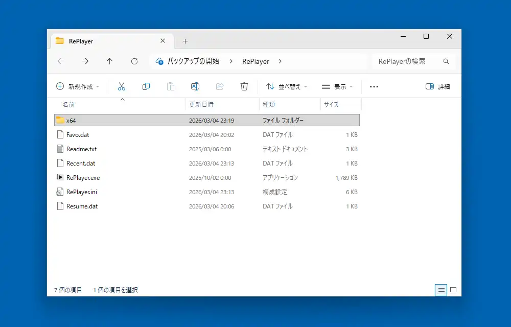Cut the selected x64 folder
The image size is (511, 327).
pyautogui.click(x=122, y=86)
